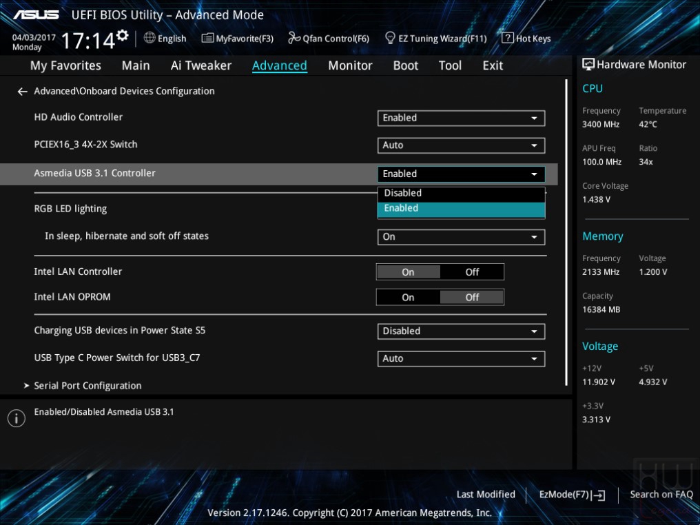Open the sleep, hibernate and soft off dropdown
The width and height of the screenshot is (700, 525).
click(x=461, y=237)
